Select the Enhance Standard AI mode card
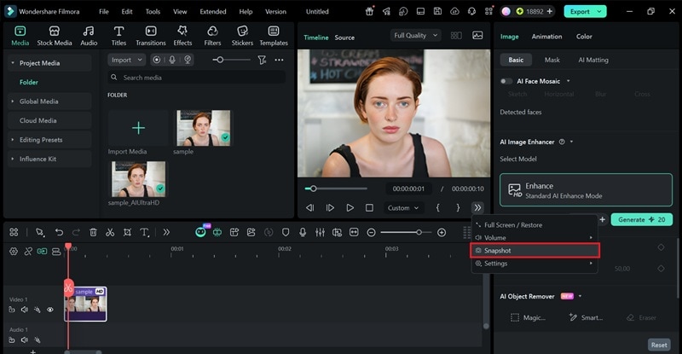The width and height of the screenshot is (682, 354). (x=586, y=190)
